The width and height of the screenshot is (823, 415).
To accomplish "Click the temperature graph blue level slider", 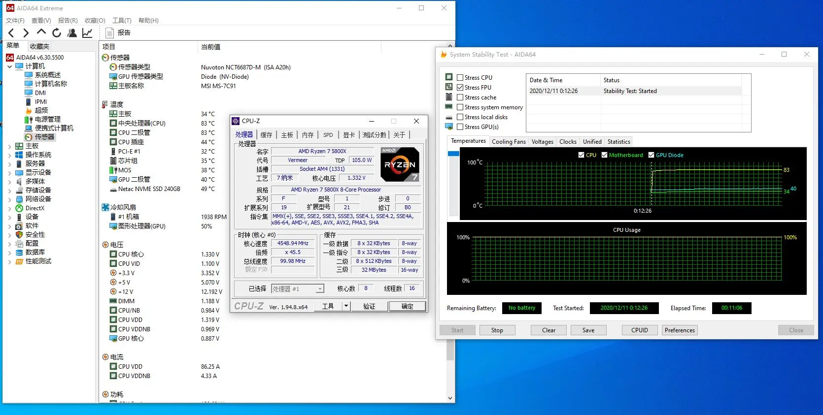I will (453, 154).
